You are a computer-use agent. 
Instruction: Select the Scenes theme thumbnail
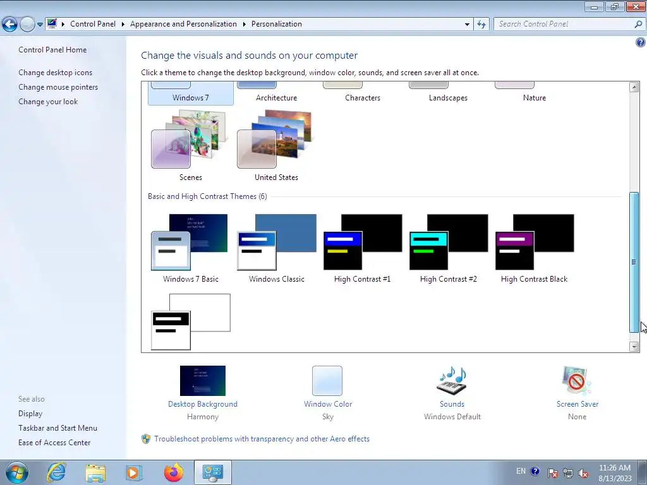[x=190, y=139]
